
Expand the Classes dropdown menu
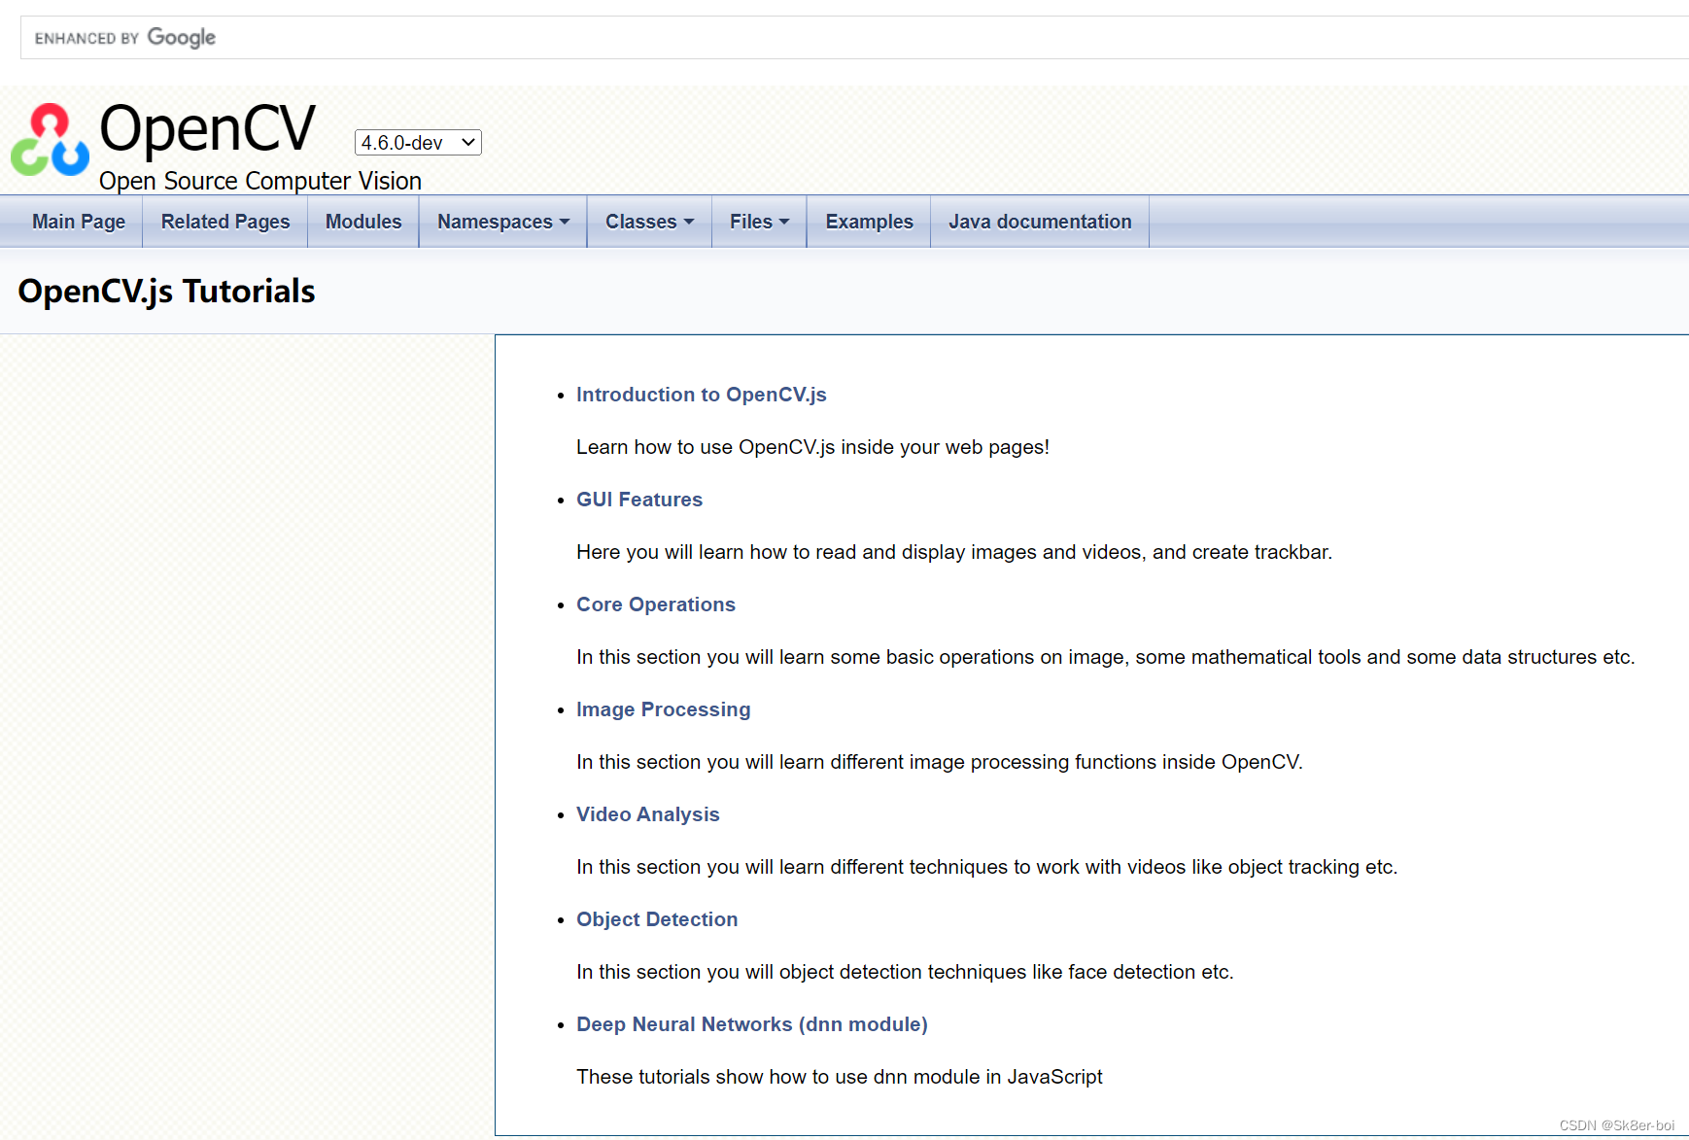[x=649, y=222]
